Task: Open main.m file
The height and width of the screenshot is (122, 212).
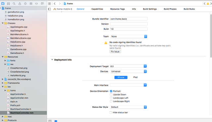Action: 14,102
